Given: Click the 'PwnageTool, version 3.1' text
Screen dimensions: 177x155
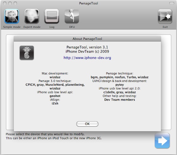Looking at the screenshot, I should coord(87,47).
